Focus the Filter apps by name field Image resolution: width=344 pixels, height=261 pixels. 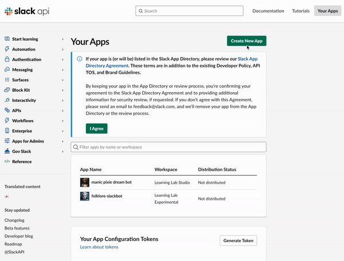[x=168, y=147]
